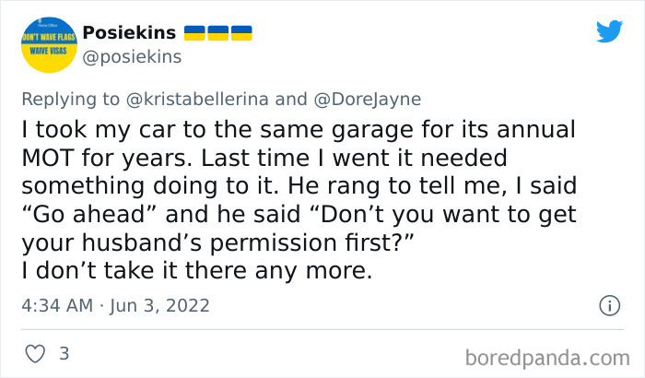Visit the @posiekins handle link

coord(132,57)
